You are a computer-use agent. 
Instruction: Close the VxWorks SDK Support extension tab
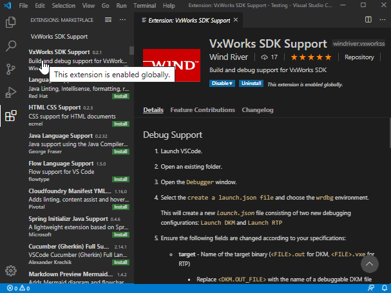236,20
